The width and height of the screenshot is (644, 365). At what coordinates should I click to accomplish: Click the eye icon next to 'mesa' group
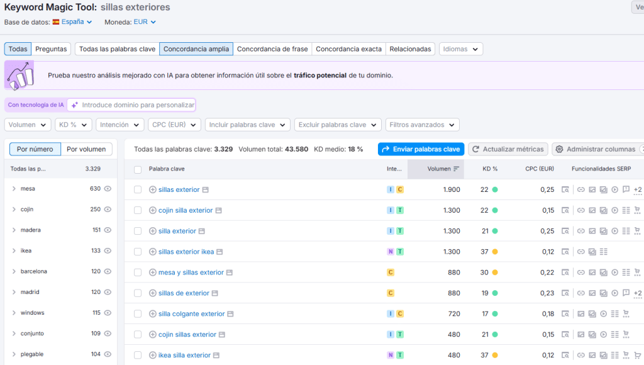(108, 189)
